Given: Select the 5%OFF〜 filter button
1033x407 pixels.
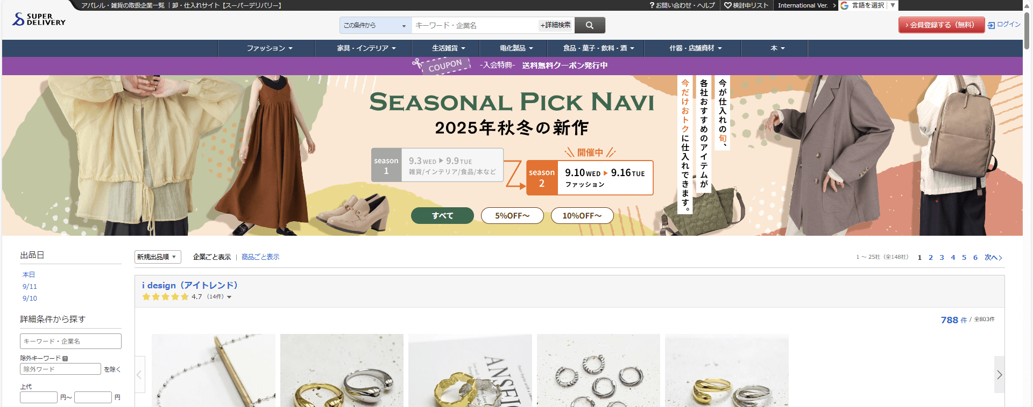Looking at the screenshot, I should tap(512, 215).
